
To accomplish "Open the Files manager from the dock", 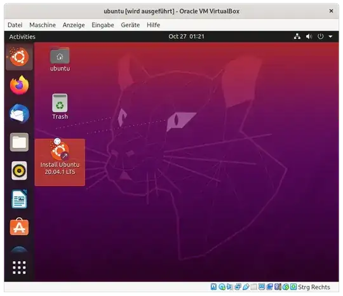I will point(19,142).
